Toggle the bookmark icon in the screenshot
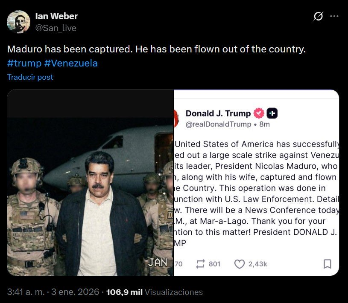The image size is (348, 303). click(x=327, y=264)
